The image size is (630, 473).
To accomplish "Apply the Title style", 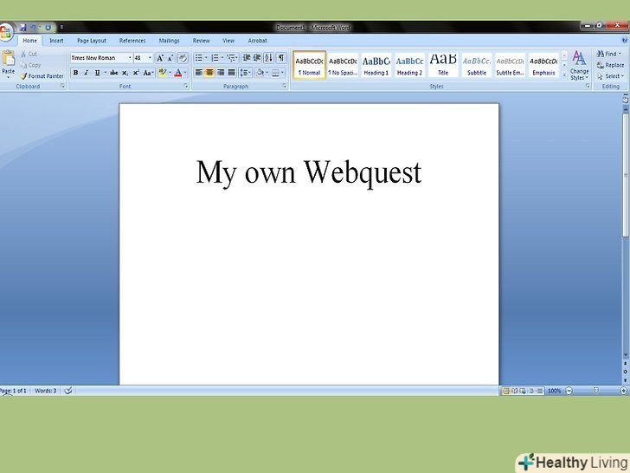I will tap(443, 65).
